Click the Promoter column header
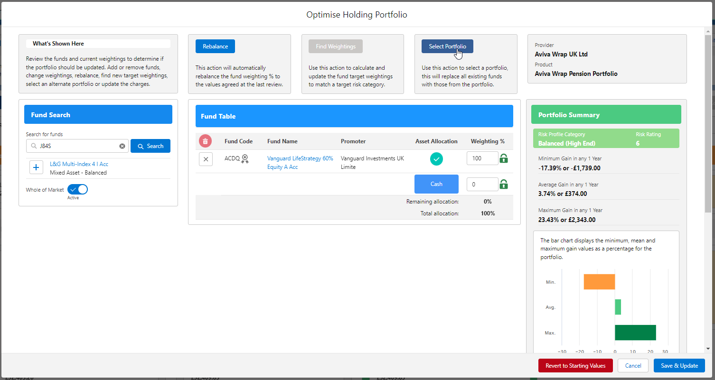Viewport: 715px width, 380px height. pyautogui.click(x=353, y=141)
